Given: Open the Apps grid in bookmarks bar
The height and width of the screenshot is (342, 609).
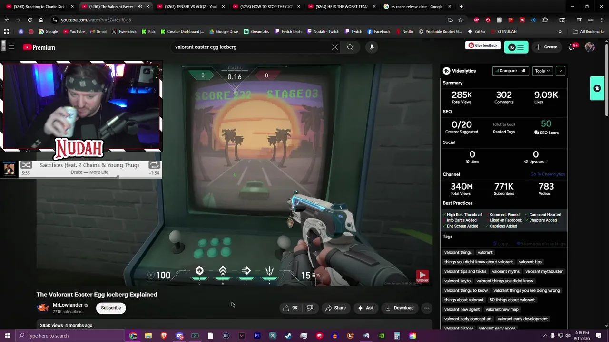Looking at the screenshot, I should 6,32.
